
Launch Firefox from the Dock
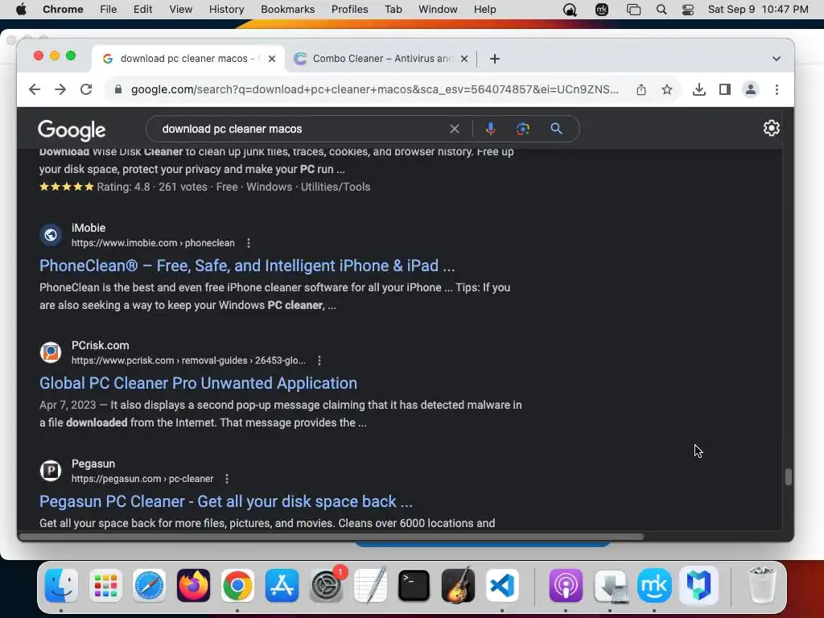tap(193, 585)
